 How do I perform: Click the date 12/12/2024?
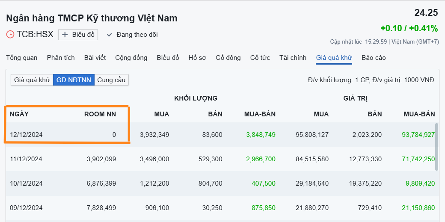tap(26, 135)
